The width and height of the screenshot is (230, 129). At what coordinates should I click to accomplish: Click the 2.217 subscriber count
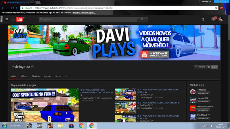click(214, 67)
